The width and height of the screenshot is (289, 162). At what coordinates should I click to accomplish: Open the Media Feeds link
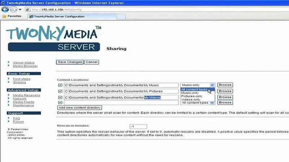[23, 102]
